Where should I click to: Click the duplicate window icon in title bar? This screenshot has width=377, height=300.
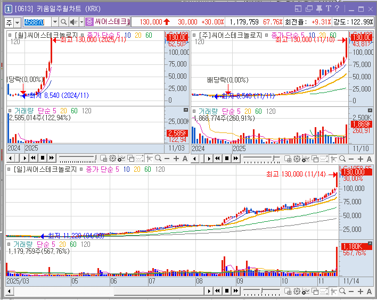[309, 9]
